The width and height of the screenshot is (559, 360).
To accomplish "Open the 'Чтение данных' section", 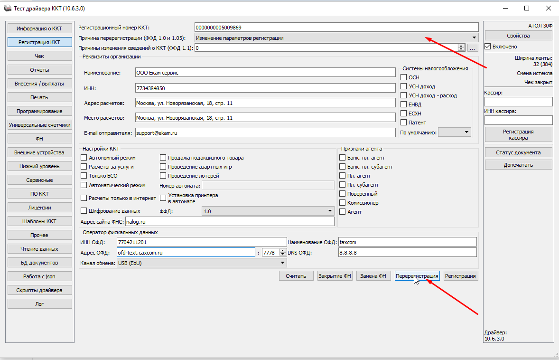I will 39,249.
